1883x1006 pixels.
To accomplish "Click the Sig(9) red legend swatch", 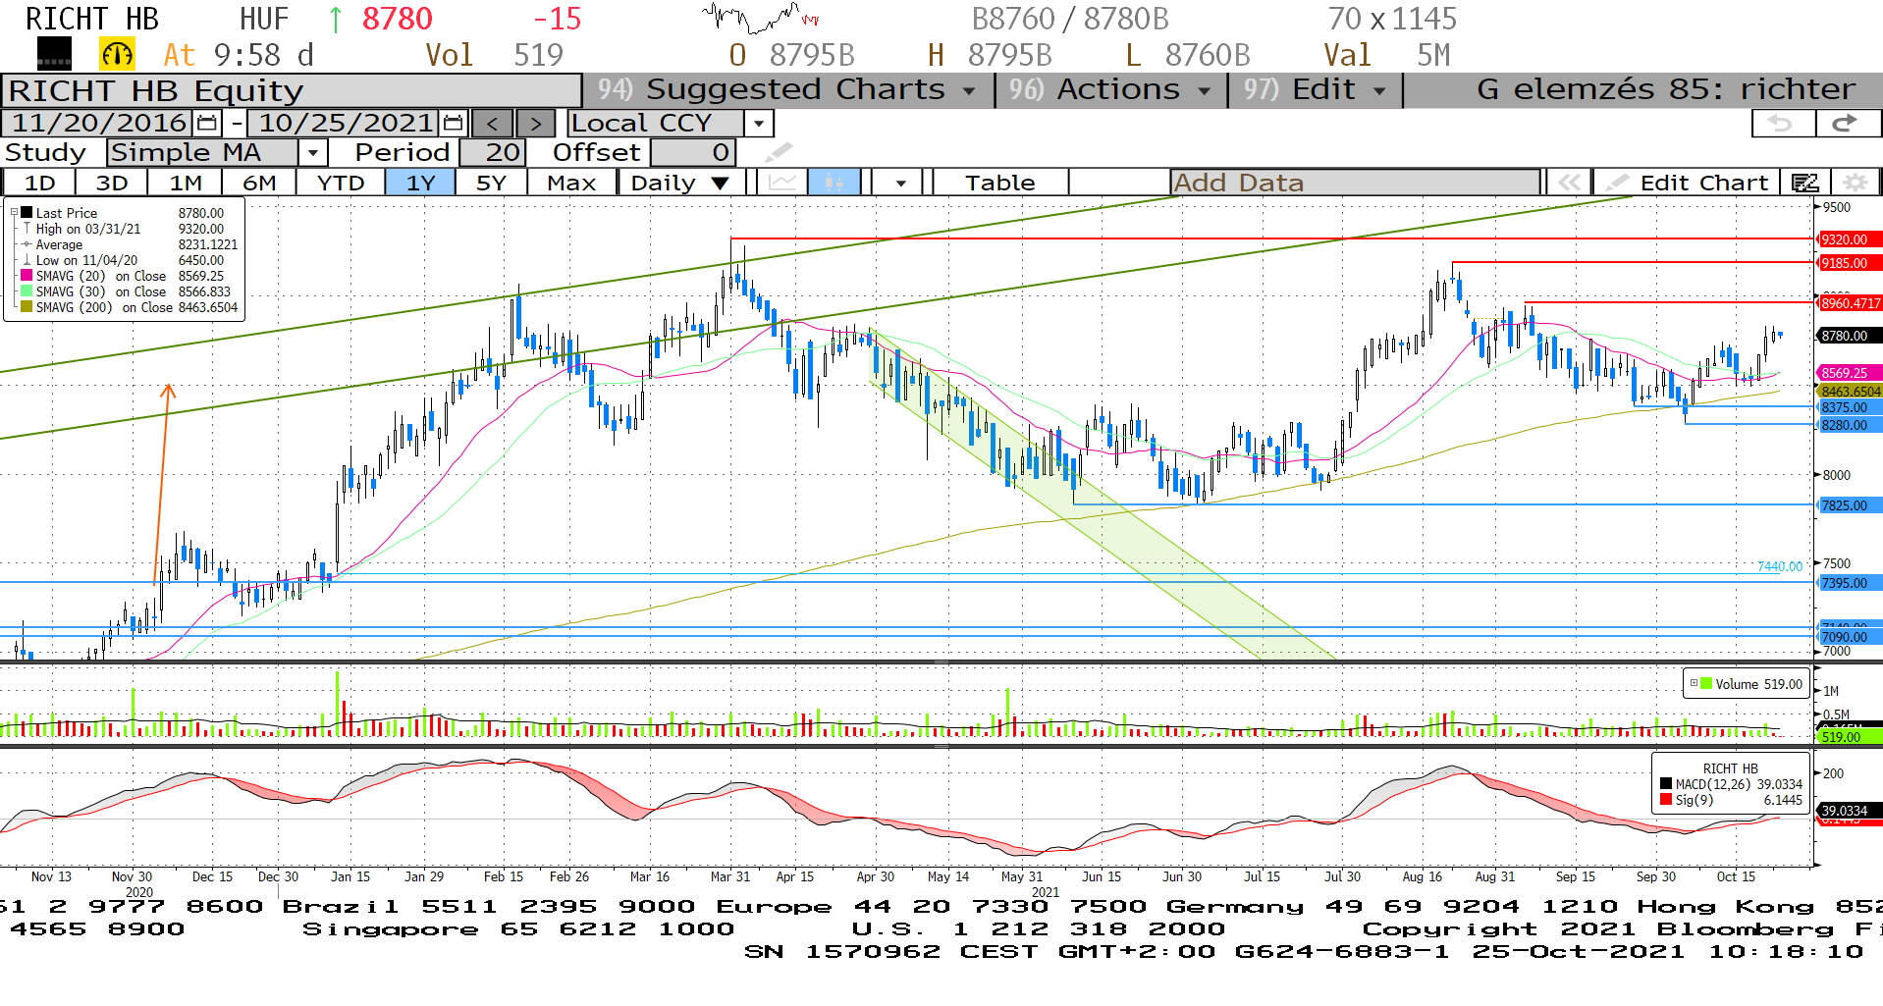I will [1666, 800].
